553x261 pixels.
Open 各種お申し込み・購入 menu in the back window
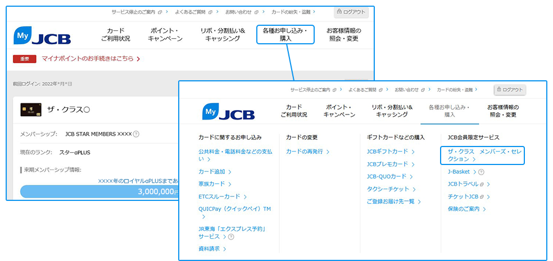(x=285, y=34)
